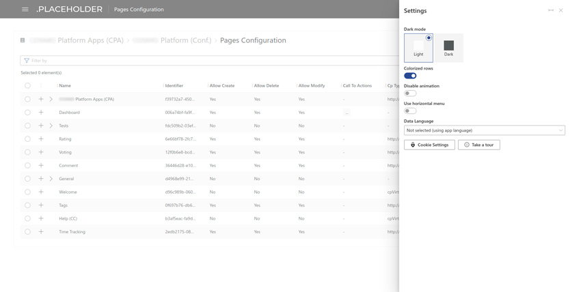Screen dimensions: 570x292
Task: Turn on Use horizontal menu
Action: coord(410,111)
